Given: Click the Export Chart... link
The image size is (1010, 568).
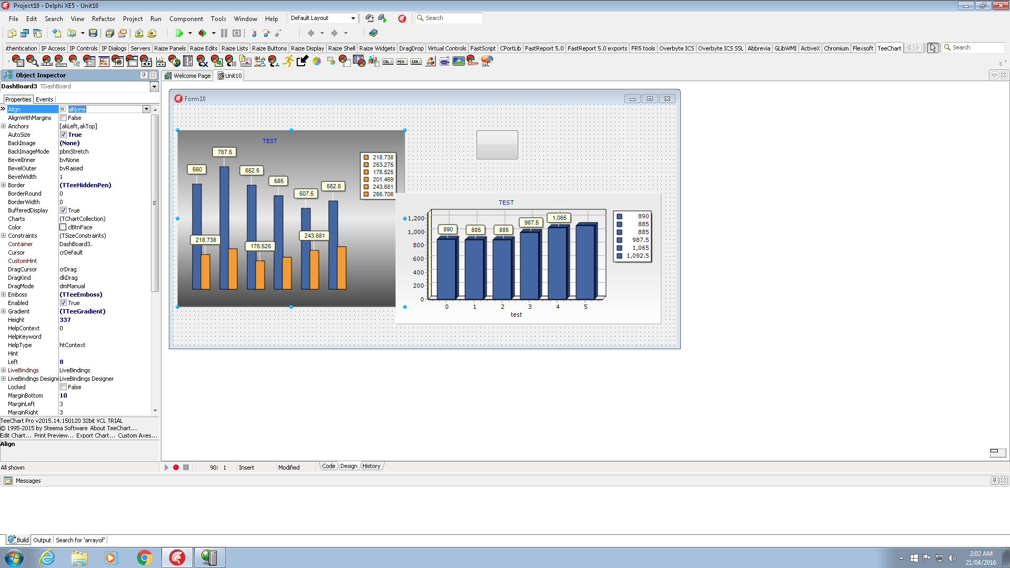Looking at the screenshot, I should pyautogui.click(x=95, y=435).
